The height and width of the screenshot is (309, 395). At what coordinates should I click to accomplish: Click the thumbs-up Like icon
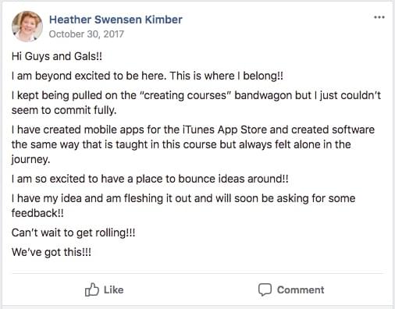[x=92, y=289]
